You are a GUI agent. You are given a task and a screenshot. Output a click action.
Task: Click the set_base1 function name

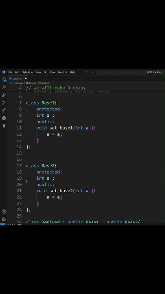coord(61,128)
